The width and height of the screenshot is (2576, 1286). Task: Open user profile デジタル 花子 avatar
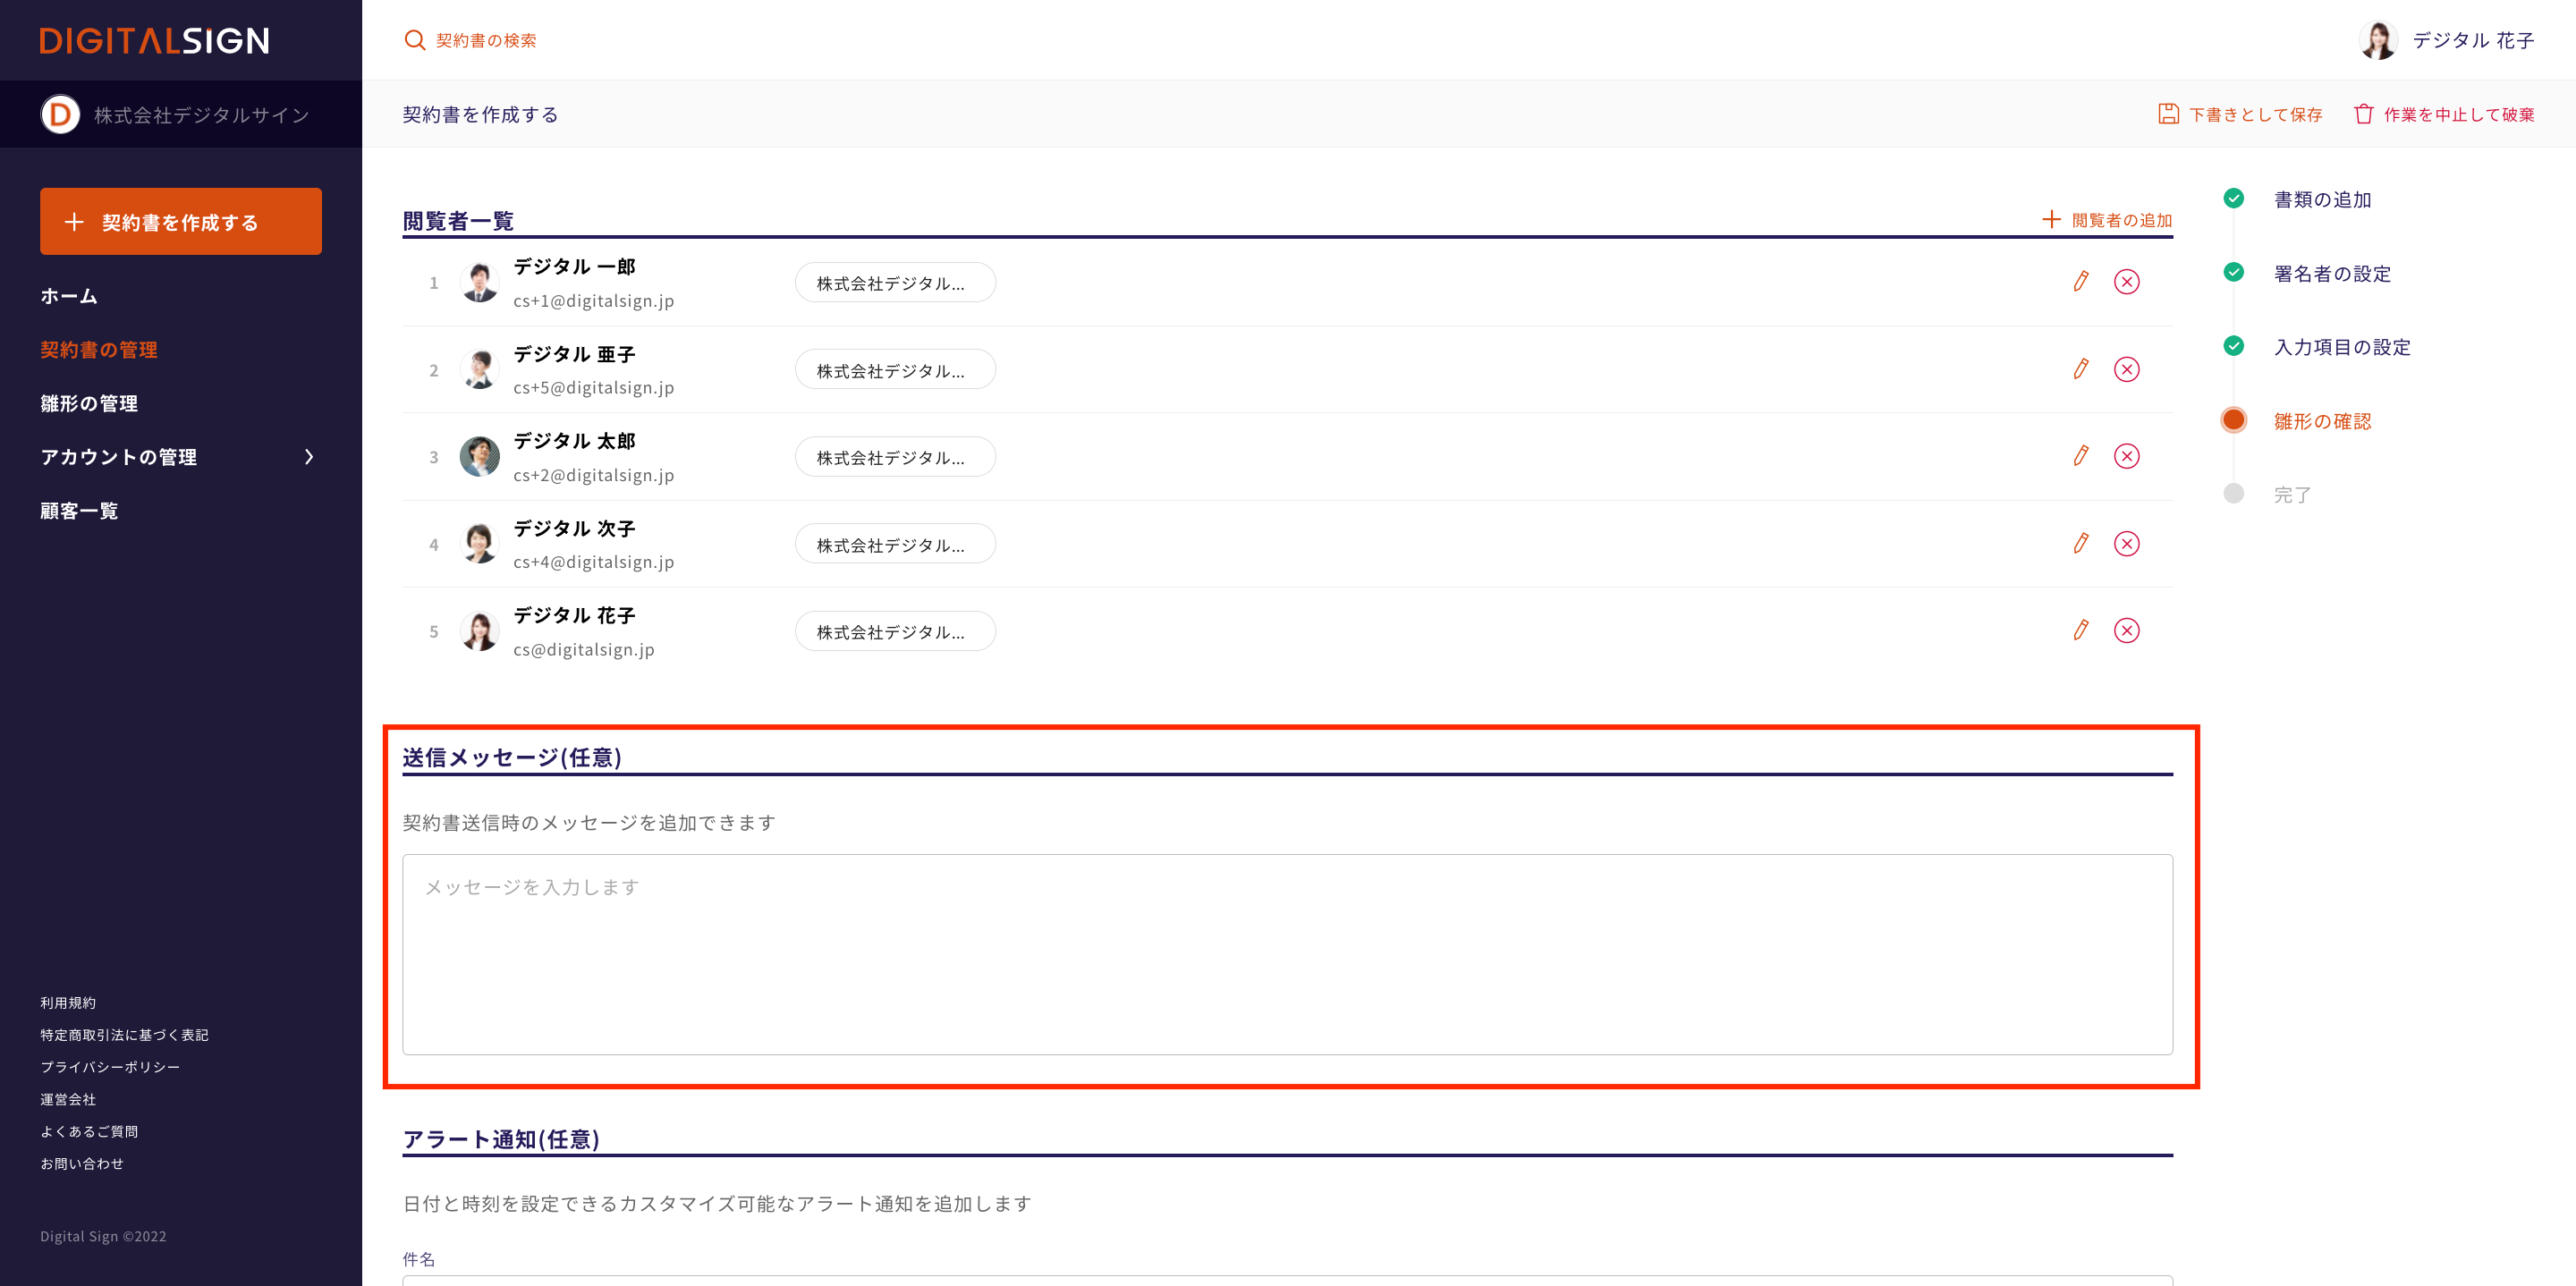click(2377, 40)
